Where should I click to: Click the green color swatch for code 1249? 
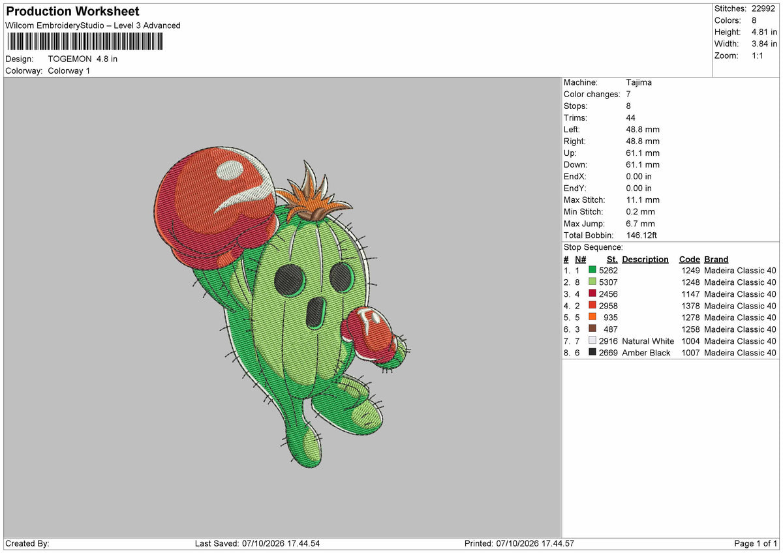[592, 271]
